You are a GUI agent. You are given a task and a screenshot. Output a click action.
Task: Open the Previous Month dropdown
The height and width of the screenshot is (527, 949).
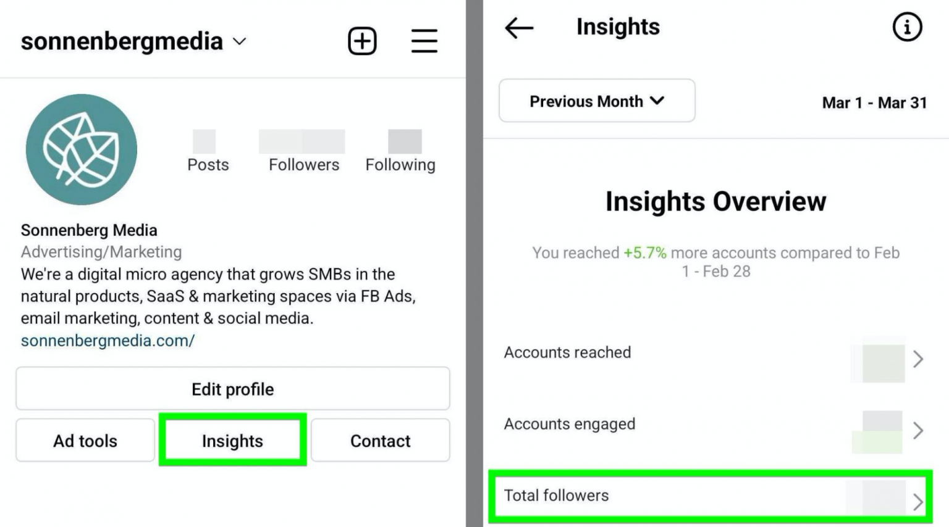point(597,101)
